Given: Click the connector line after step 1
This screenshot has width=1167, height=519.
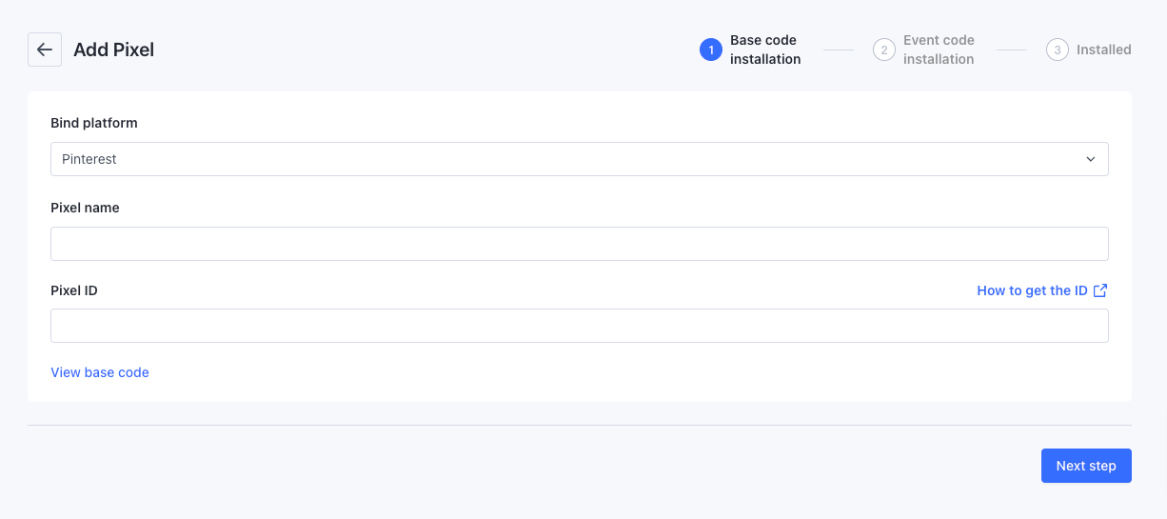Looking at the screenshot, I should (x=838, y=50).
